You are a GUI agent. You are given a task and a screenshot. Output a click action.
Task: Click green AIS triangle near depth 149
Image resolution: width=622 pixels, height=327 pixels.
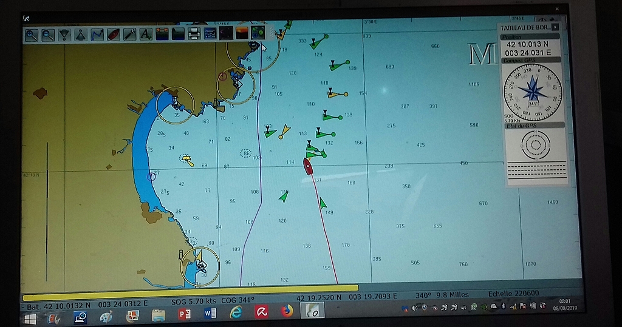point(323,204)
